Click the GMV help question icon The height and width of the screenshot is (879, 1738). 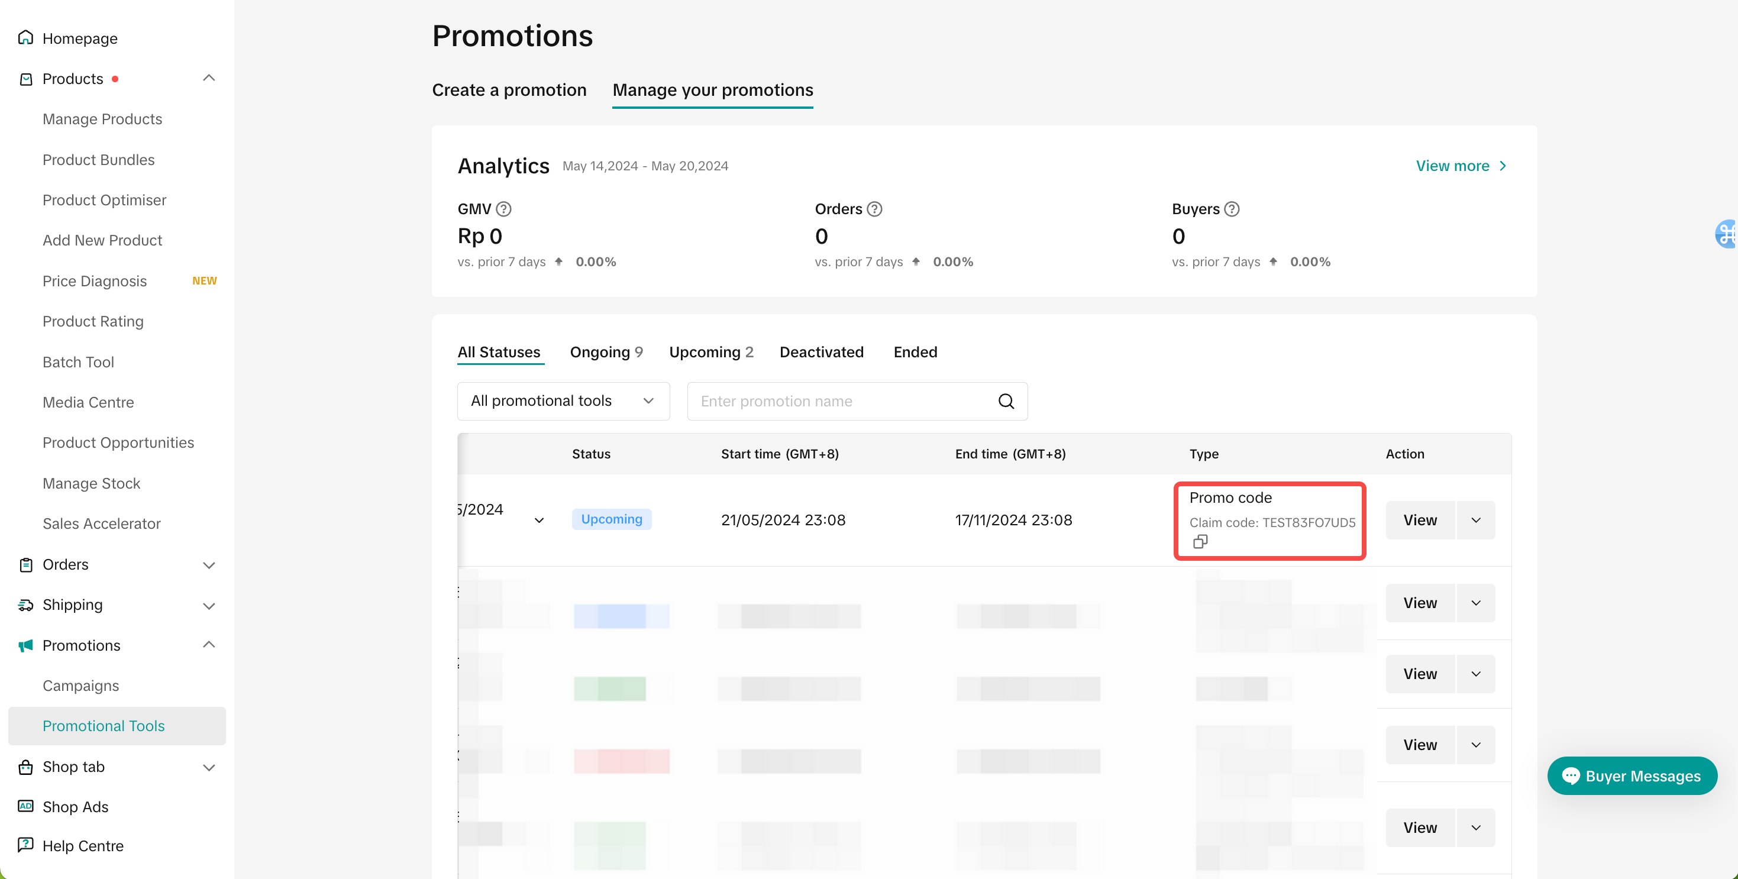click(503, 209)
